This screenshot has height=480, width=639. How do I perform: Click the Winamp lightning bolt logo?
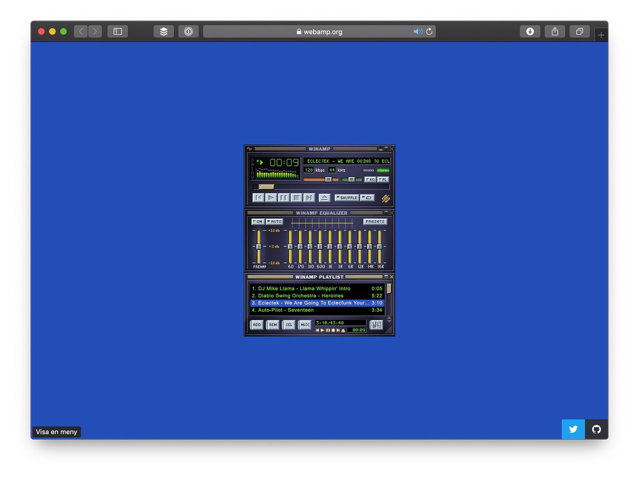click(385, 198)
